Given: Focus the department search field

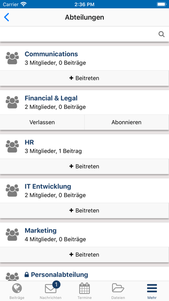Looking at the screenshot, I should tap(84, 34).
